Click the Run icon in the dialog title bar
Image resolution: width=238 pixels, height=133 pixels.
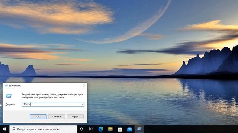pyautogui.click(x=6, y=86)
